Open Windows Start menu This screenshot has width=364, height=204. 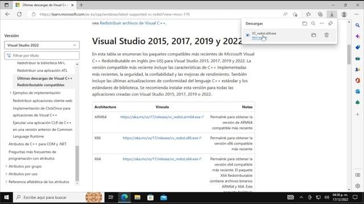(x=6, y=197)
